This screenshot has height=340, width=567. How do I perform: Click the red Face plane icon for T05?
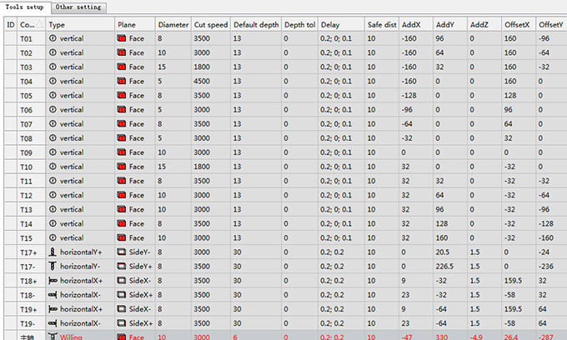(x=122, y=95)
